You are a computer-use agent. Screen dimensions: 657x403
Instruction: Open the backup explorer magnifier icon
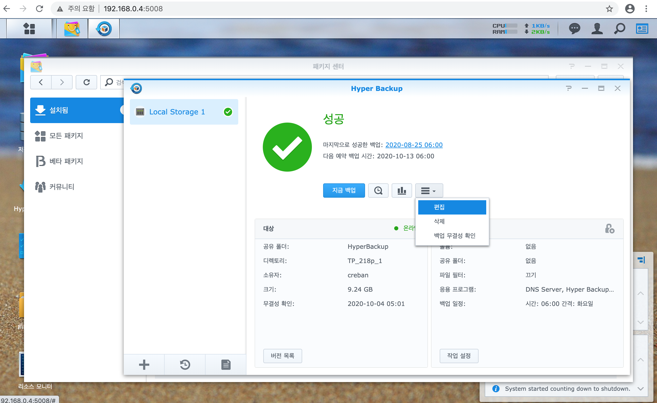tap(378, 190)
